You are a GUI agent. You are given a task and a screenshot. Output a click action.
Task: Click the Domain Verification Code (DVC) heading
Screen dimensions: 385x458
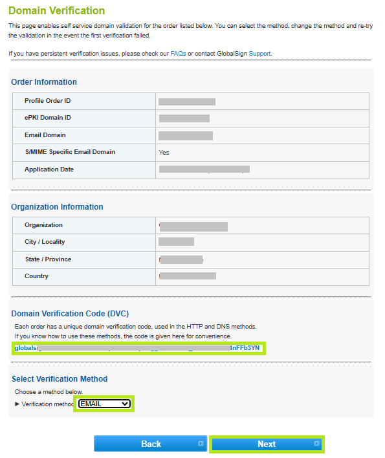(70, 313)
